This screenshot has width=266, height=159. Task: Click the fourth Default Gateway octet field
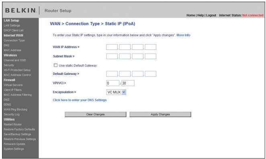point(151,74)
